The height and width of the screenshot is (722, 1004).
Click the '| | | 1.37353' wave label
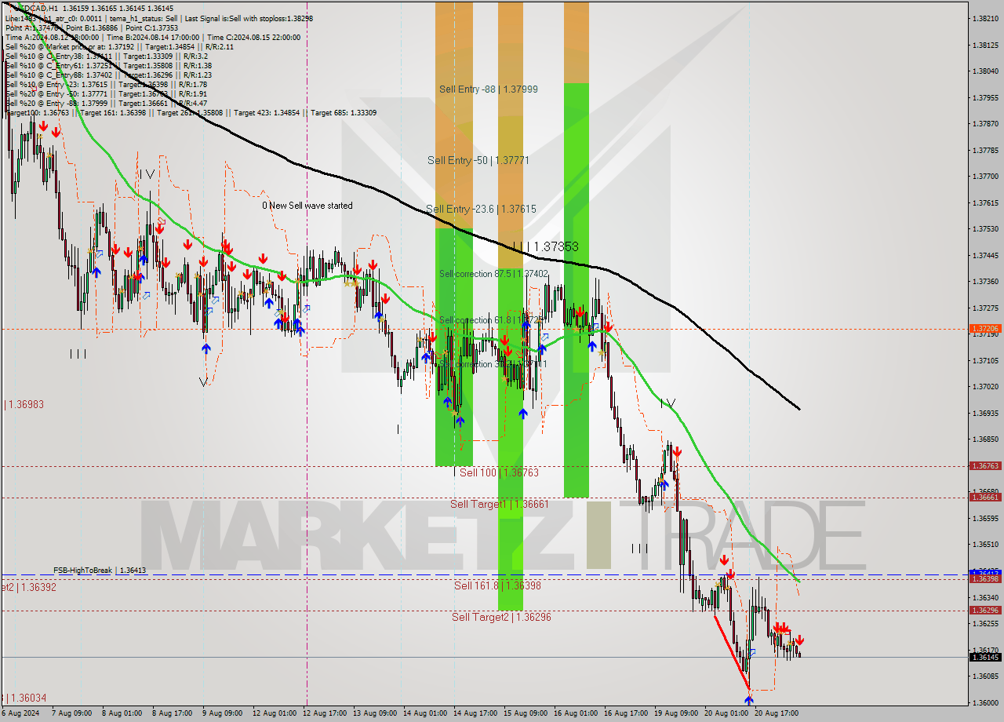point(545,246)
